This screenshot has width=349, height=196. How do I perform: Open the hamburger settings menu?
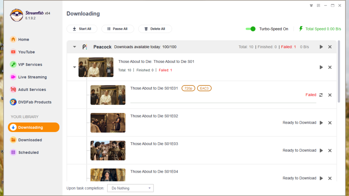(318, 6)
